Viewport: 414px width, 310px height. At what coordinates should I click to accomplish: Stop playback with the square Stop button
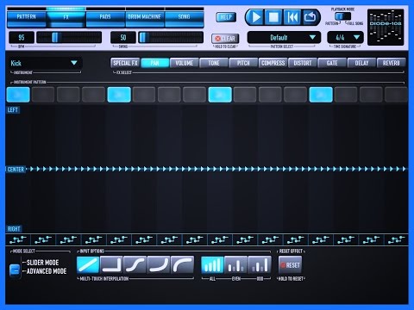273,17
